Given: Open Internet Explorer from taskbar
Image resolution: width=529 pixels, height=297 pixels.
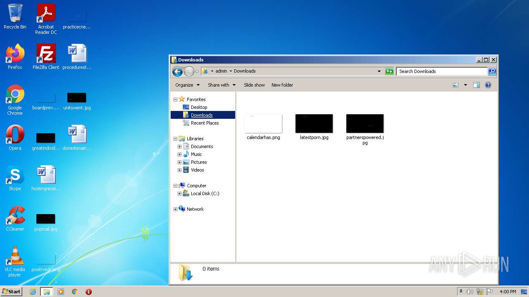Looking at the screenshot, I should (x=33, y=292).
